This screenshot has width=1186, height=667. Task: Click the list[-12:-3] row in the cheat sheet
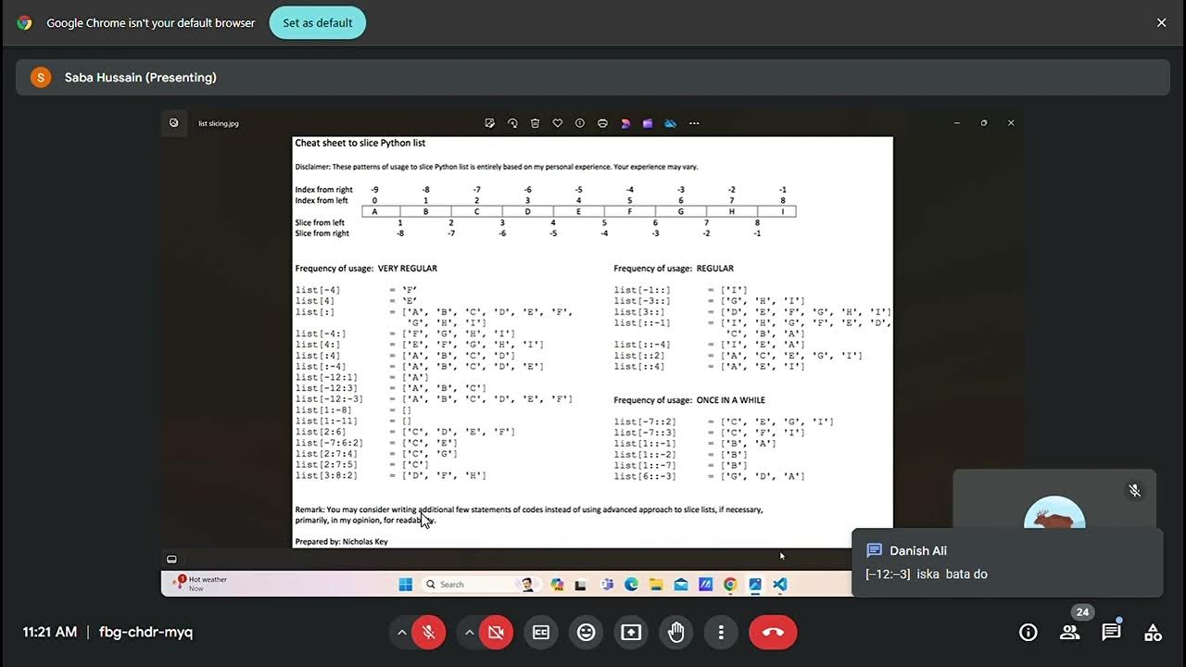435,399
